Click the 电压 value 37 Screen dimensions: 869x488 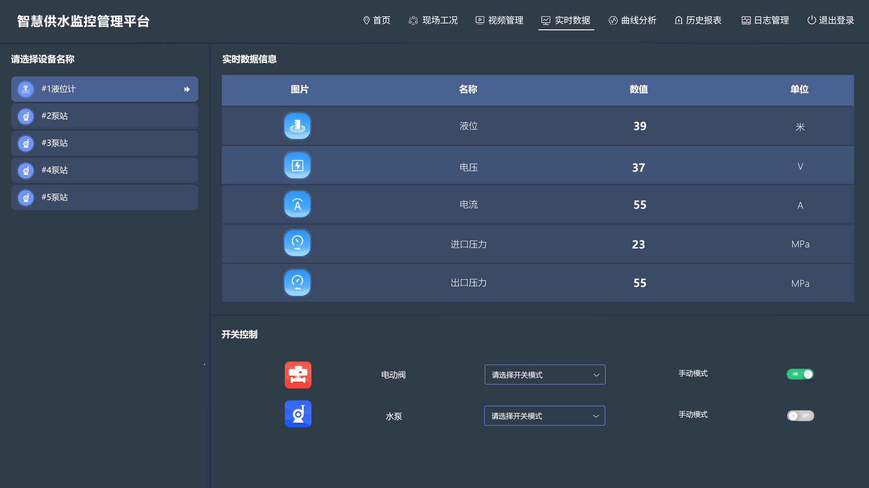pos(639,168)
